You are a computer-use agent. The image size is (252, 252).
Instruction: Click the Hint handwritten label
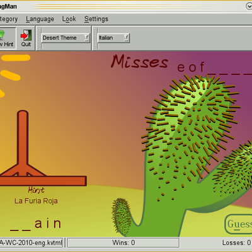36,190
